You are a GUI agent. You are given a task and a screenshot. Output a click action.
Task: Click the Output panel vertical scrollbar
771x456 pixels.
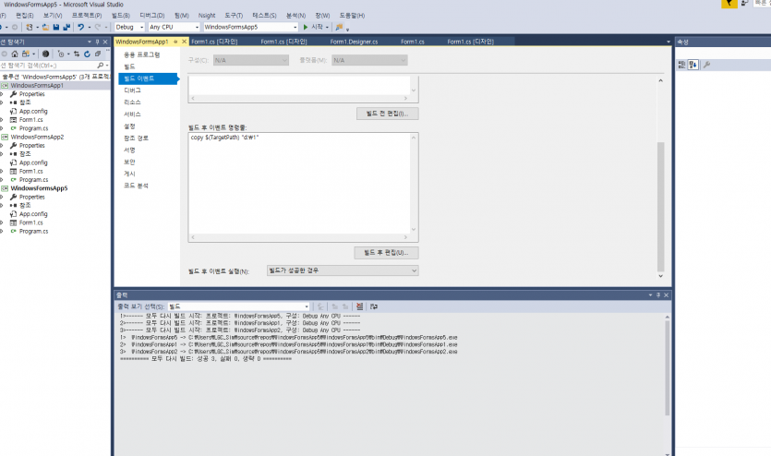tap(668, 368)
